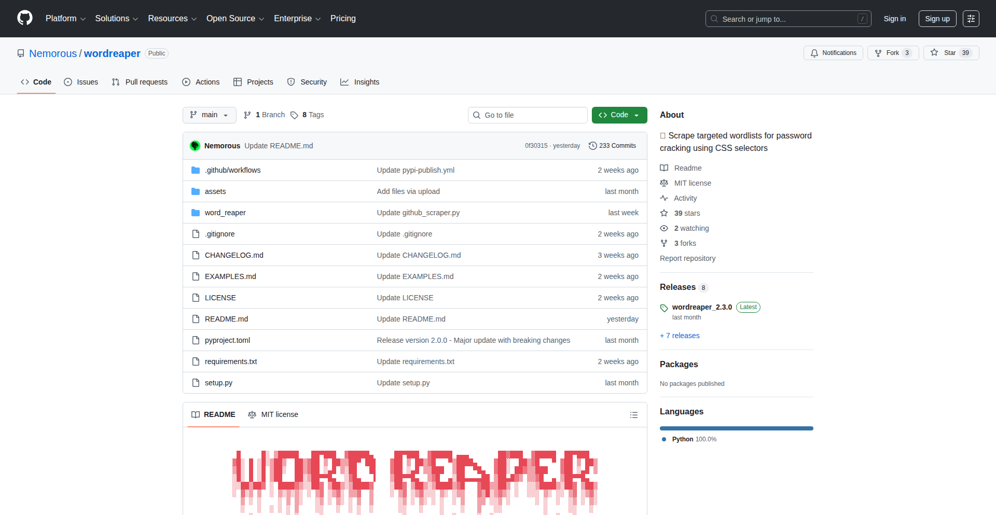Click the Go to file search field

(x=528, y=115)
